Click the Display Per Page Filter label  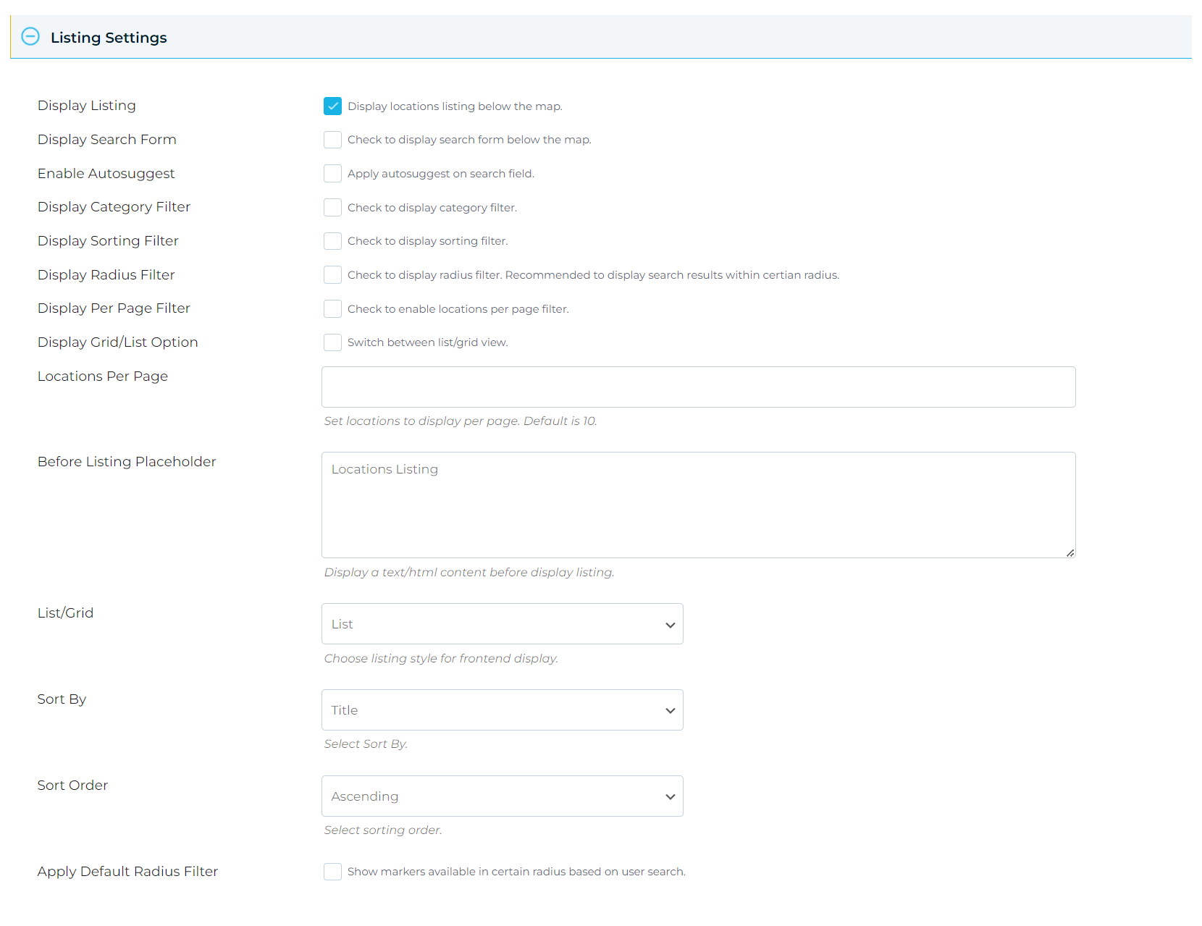114,308
